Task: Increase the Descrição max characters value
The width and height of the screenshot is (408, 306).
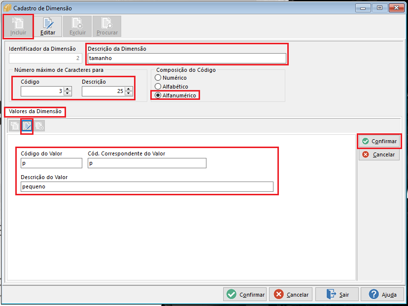Action: point(129,89)
